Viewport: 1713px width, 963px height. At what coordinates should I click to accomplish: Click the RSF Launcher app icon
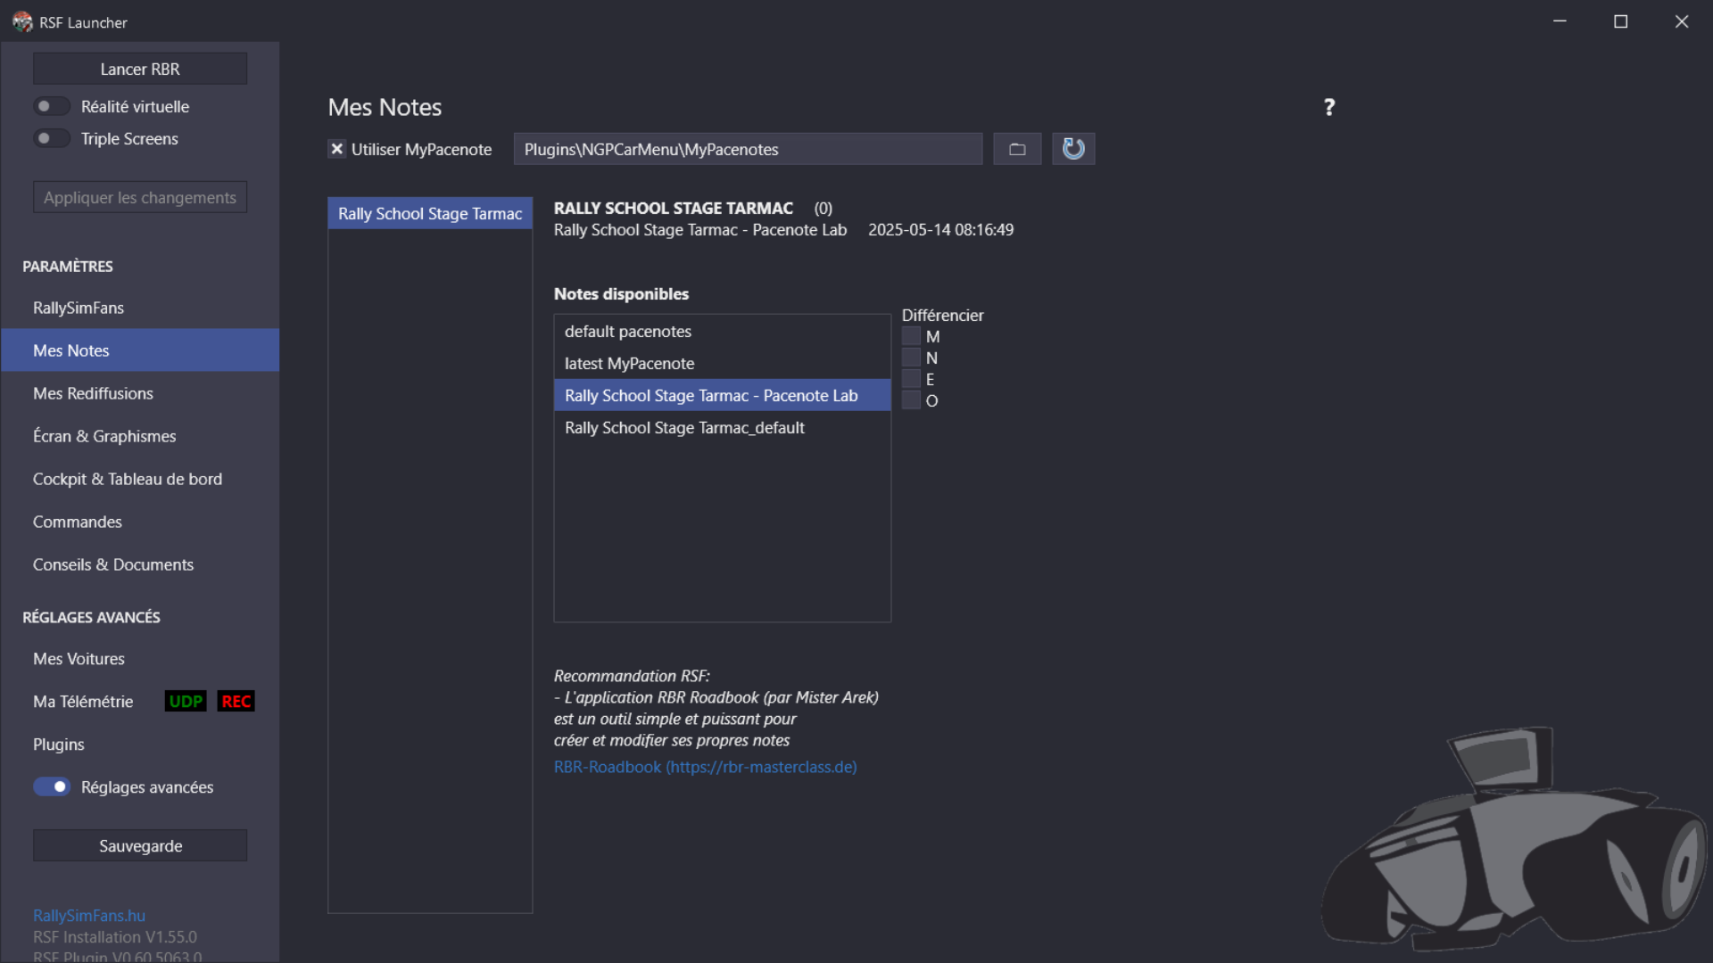point(21,22)
